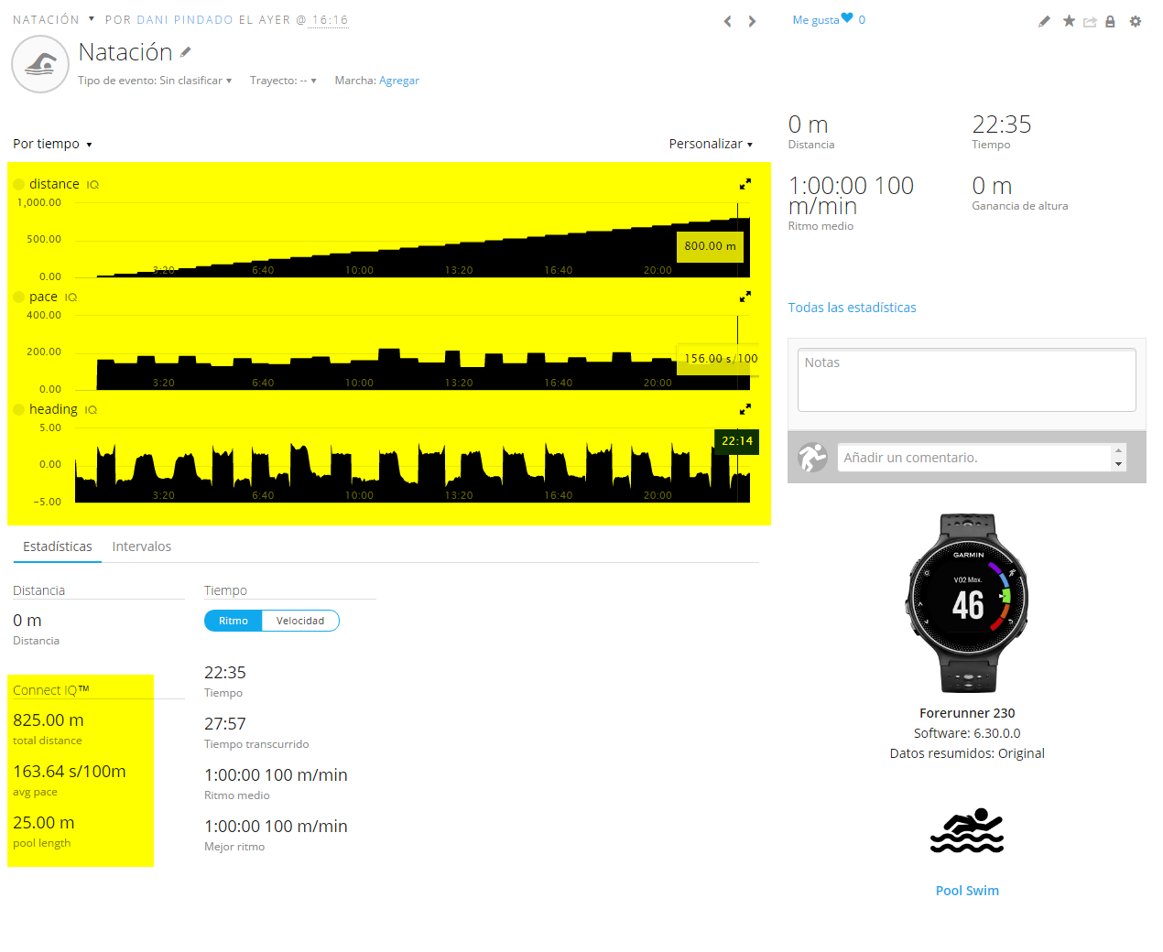Expand the heading chart to fullscreen

tap(745, 409)
